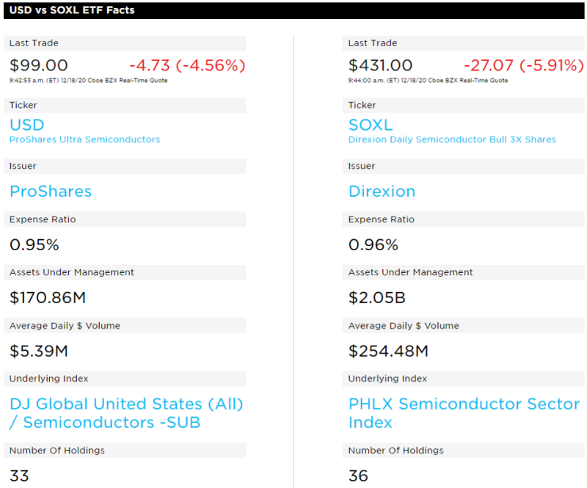Click Direxion Daily Semiconductor Bull 3X Shares

[x=452, y=139]
